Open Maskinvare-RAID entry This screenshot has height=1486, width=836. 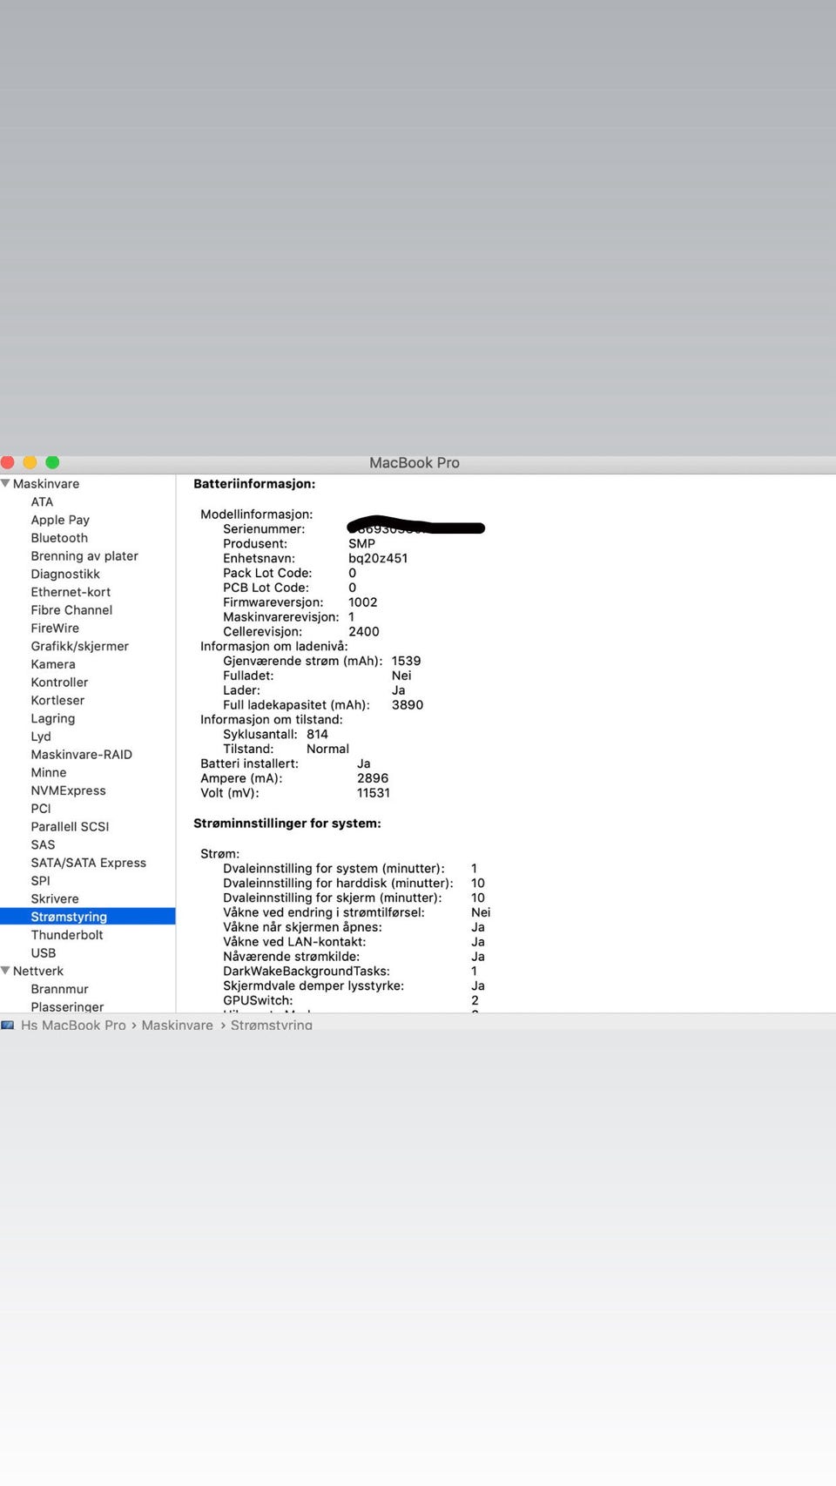point(81,755)
